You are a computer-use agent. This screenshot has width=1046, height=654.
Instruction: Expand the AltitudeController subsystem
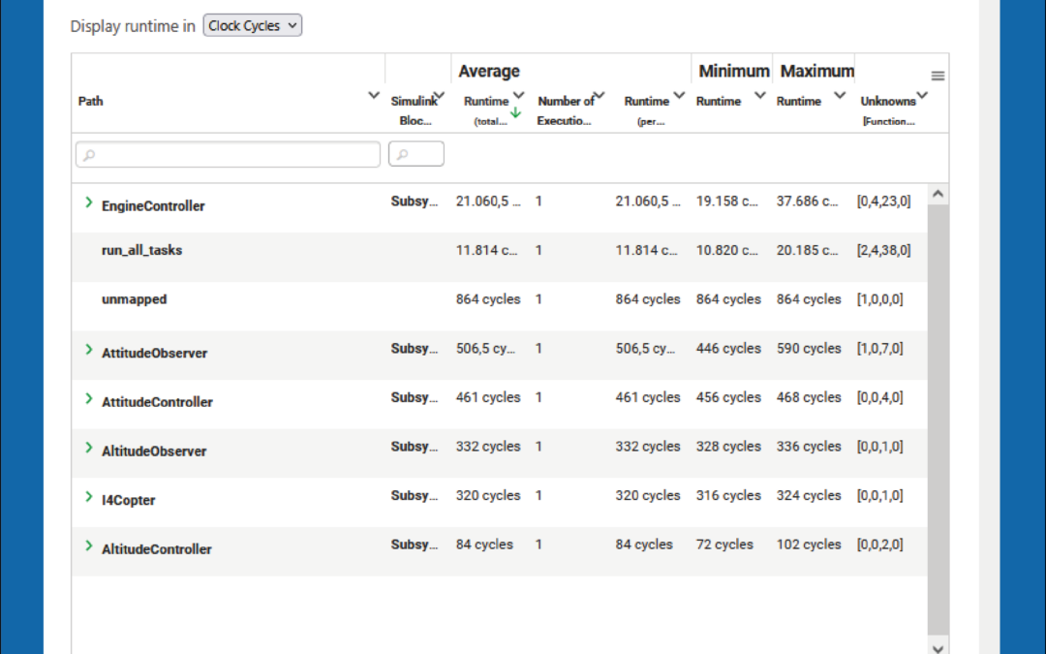tap(88, 547)
